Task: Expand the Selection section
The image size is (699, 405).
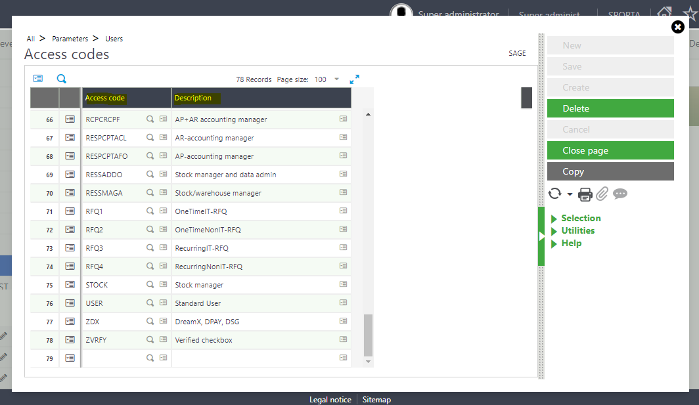Action: (x=581, y=218)
